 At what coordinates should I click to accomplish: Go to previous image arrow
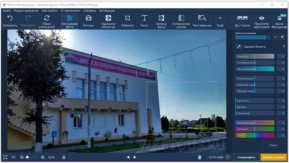coord(128,157)
